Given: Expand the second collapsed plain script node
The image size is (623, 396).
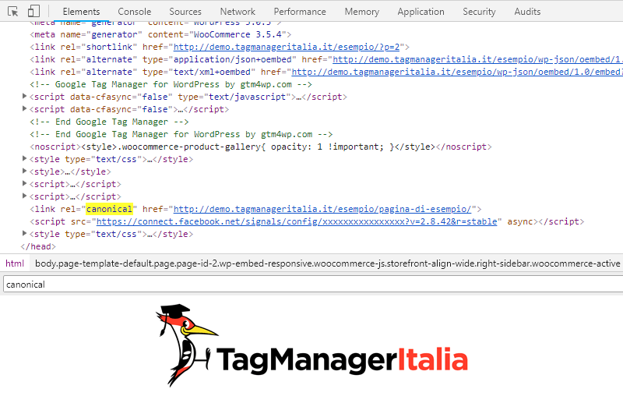Looking at the screenshot, I should coord(24,196).
